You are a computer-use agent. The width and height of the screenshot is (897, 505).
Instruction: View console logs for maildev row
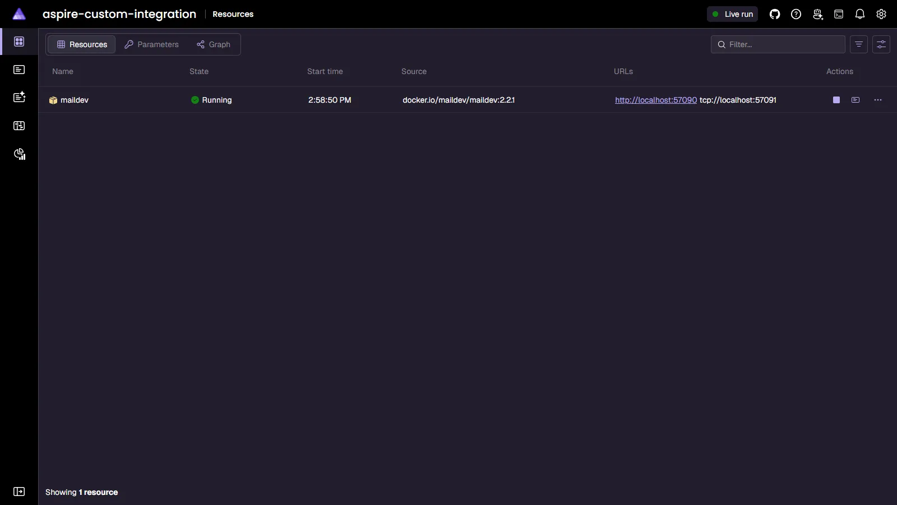[x=856, y=100]
